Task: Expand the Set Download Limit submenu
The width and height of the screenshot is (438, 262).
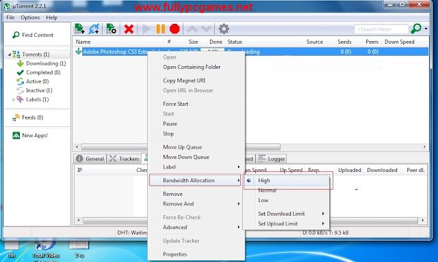Action: 286,214
